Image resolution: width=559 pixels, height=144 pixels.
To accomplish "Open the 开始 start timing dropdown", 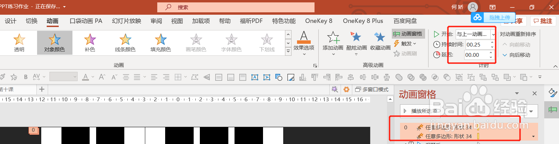I will 493,34.
